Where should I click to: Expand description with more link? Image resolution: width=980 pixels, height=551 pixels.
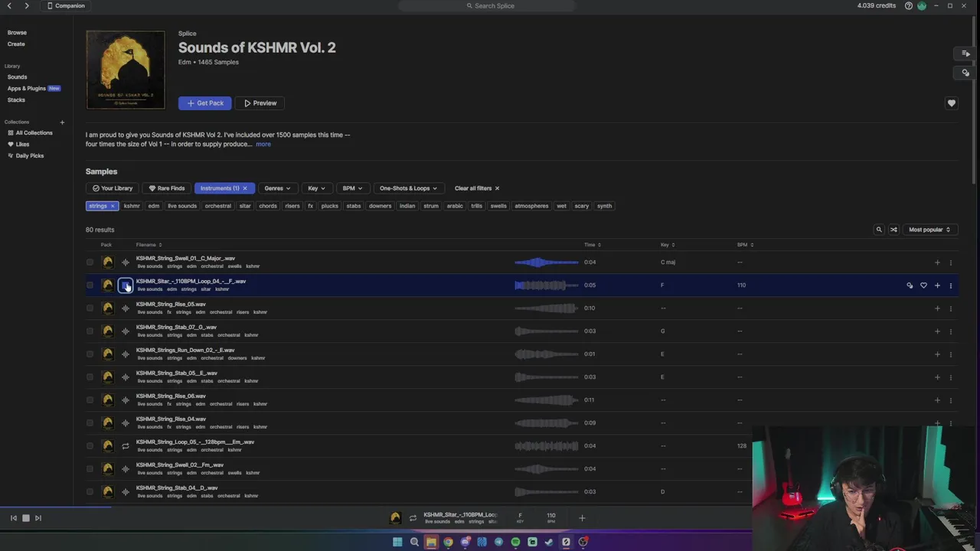coord(263,144)
